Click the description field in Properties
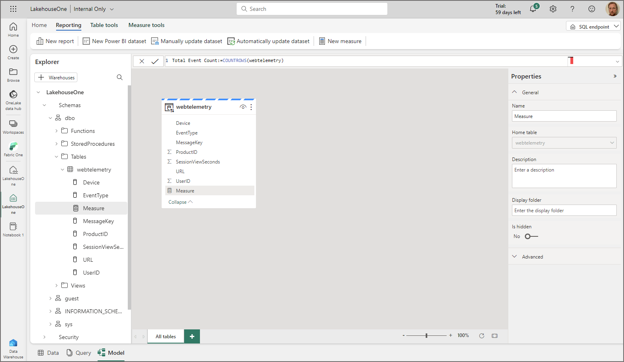The height and width of the screenshot is (362, 624). [564, 176]
